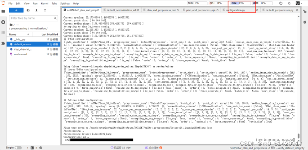This screenshot has width=308, height=150.
Task: Close the default_normalization_sch tab
Action: pos(138,10)
